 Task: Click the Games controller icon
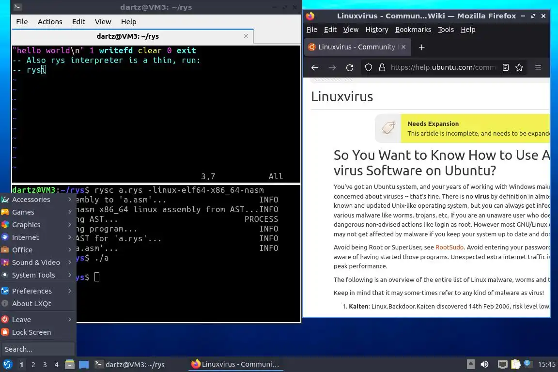pyautogui.click(x=5, y=212)
